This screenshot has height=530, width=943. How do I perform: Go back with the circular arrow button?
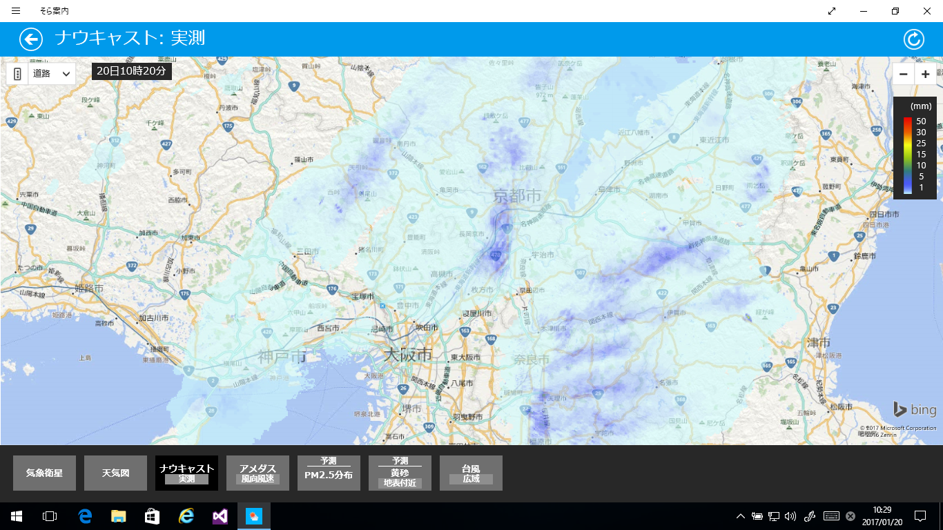(31, 39)
